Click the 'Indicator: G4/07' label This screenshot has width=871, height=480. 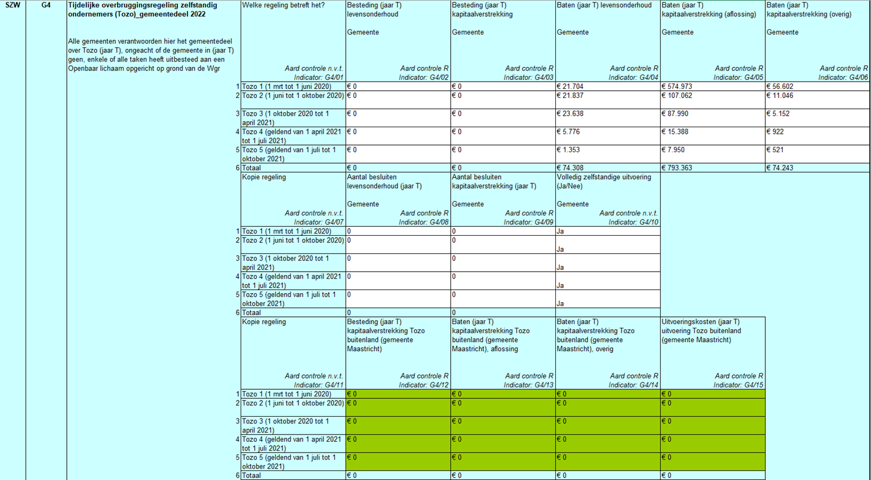pyautogui.click(x=319, y=221)
